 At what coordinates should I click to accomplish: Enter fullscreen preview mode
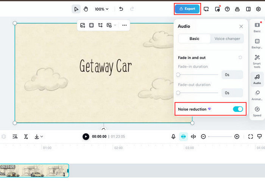(x=251, y=136)
